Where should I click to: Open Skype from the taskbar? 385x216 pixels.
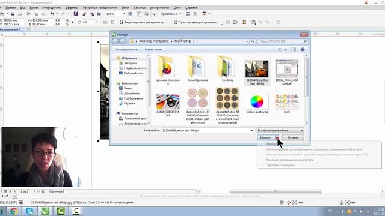(x=29, y=211)
